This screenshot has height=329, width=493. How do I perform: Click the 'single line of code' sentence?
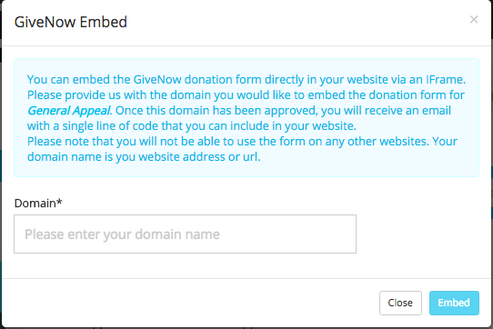tap(192, 126)
